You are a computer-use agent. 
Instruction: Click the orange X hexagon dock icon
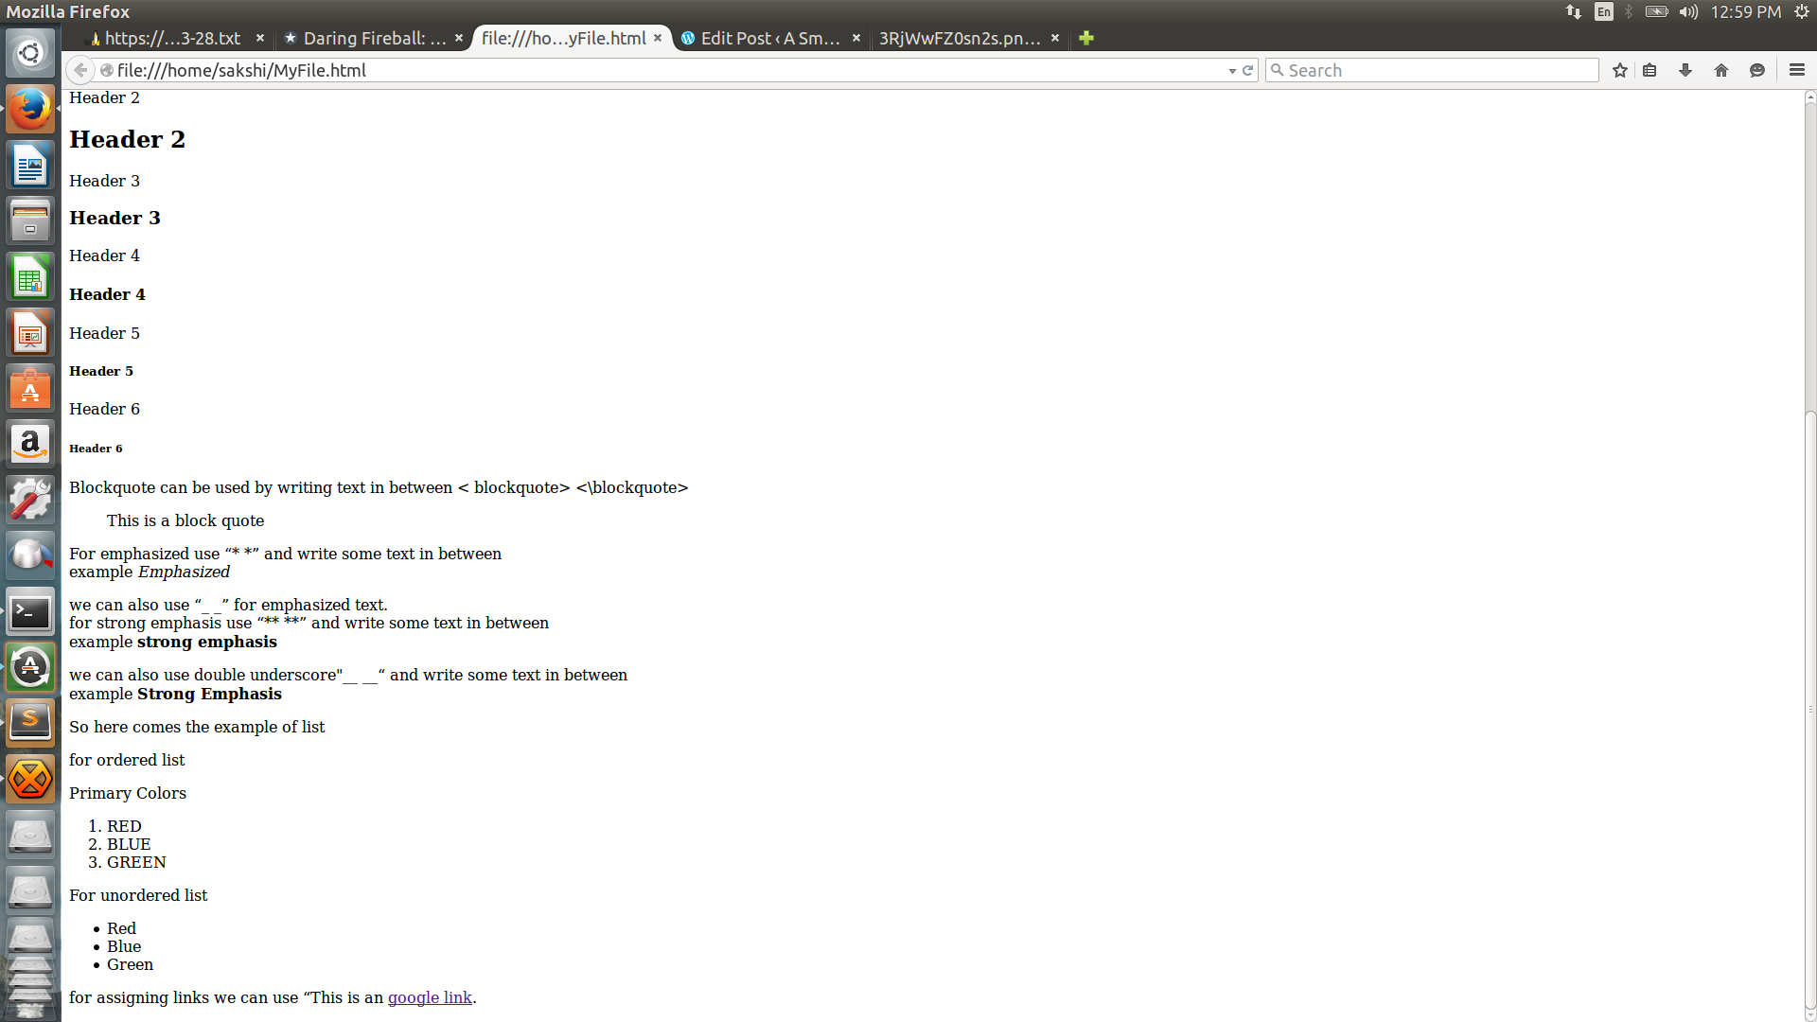tap(30, 780)
